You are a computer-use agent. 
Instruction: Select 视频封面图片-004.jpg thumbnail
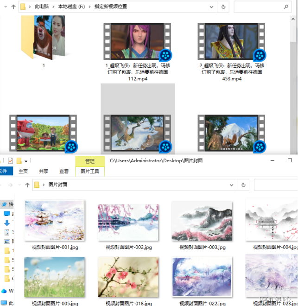click(x=272, y=220)
